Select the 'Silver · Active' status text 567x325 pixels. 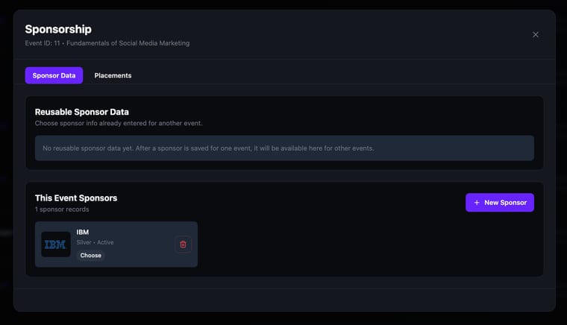tap(95, 242)
